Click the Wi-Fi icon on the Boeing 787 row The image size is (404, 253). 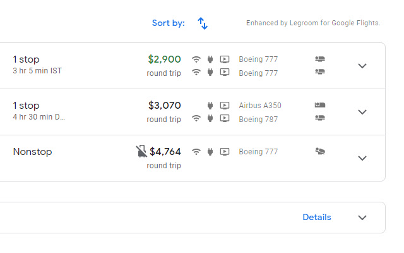pyautogui.click(x=196, y=118)
